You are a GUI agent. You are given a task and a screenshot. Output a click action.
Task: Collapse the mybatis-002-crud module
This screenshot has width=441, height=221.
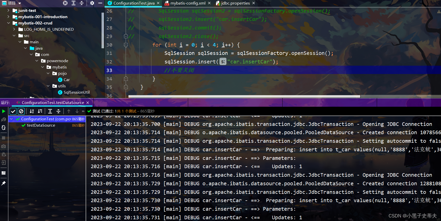coord(8,23)
